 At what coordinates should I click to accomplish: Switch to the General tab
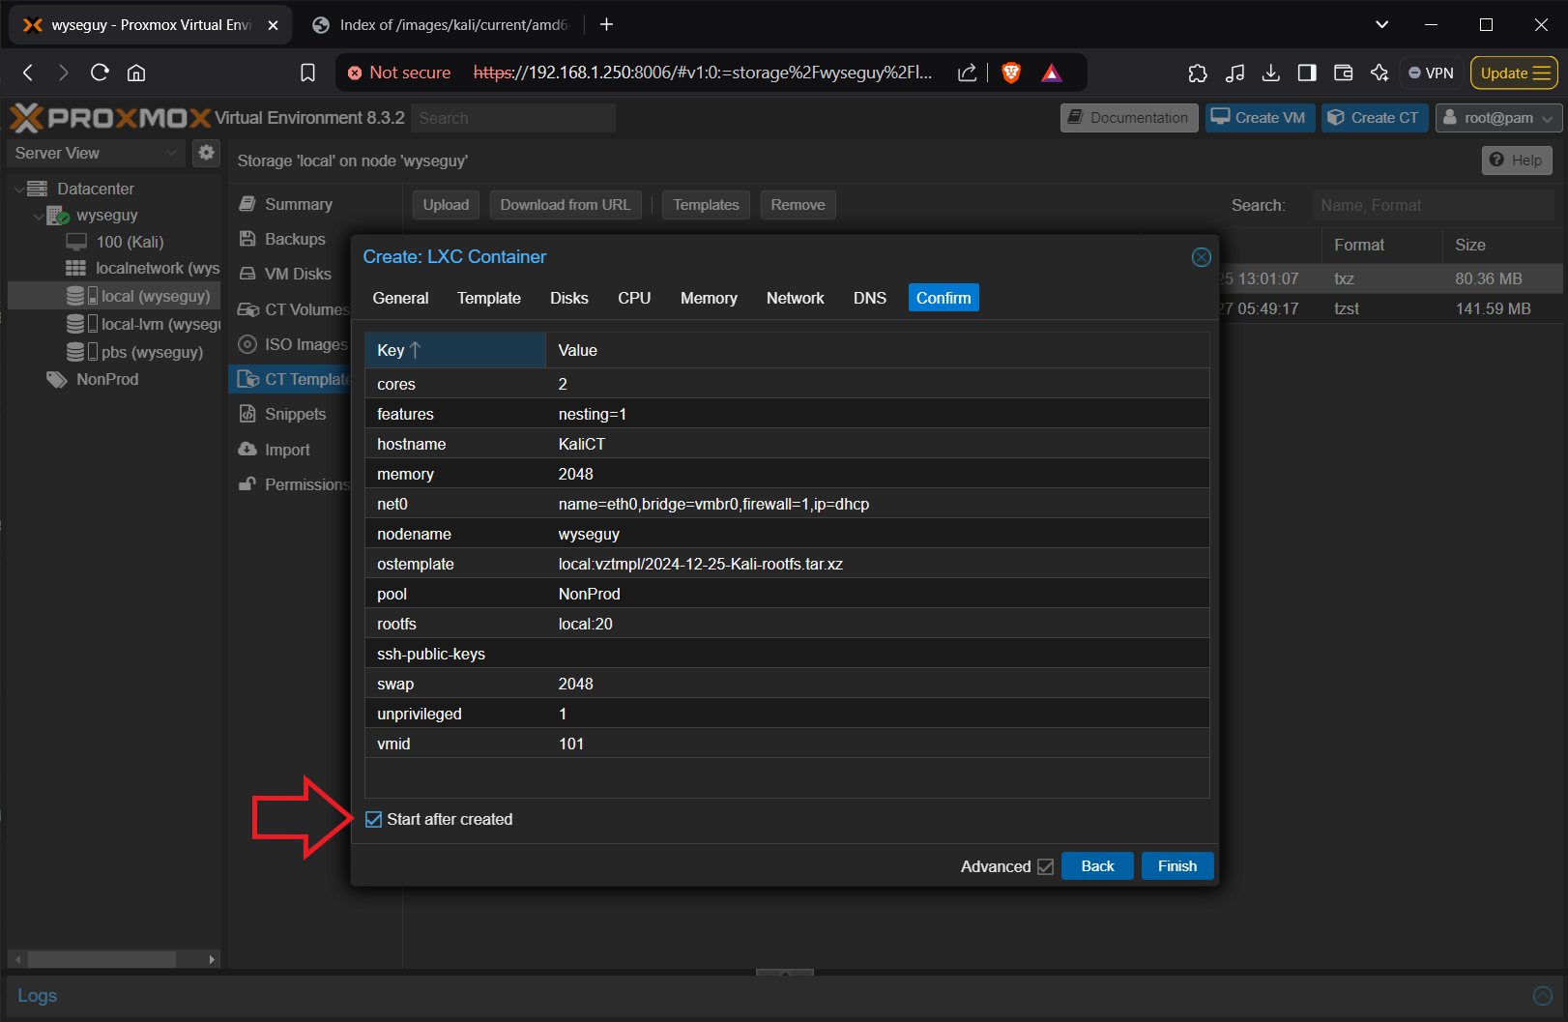tap(400, 298)
